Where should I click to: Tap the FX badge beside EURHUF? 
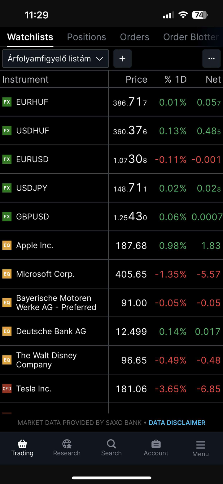coord(7,102)
